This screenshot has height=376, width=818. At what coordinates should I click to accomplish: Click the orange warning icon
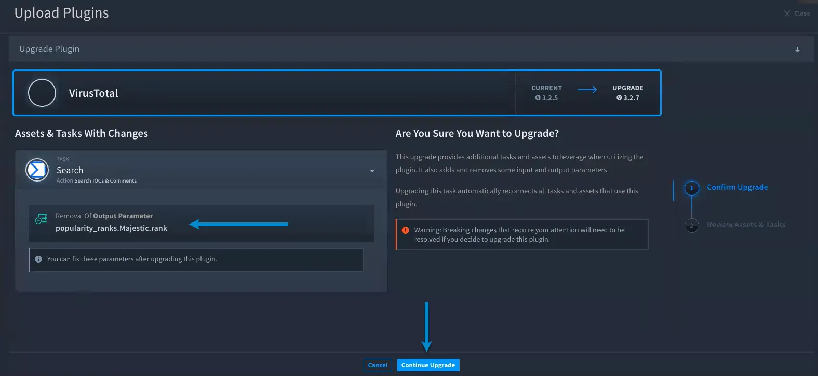[406, 230]
